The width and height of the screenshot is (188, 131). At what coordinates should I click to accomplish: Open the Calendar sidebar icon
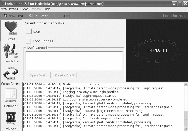coord(11,95)
